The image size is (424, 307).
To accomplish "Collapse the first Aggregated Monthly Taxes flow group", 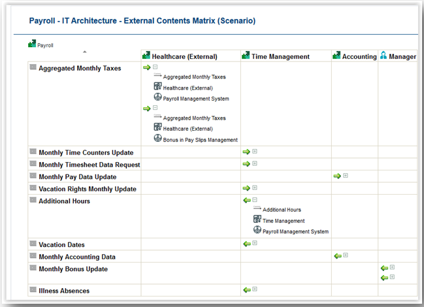I will point(155,67).
